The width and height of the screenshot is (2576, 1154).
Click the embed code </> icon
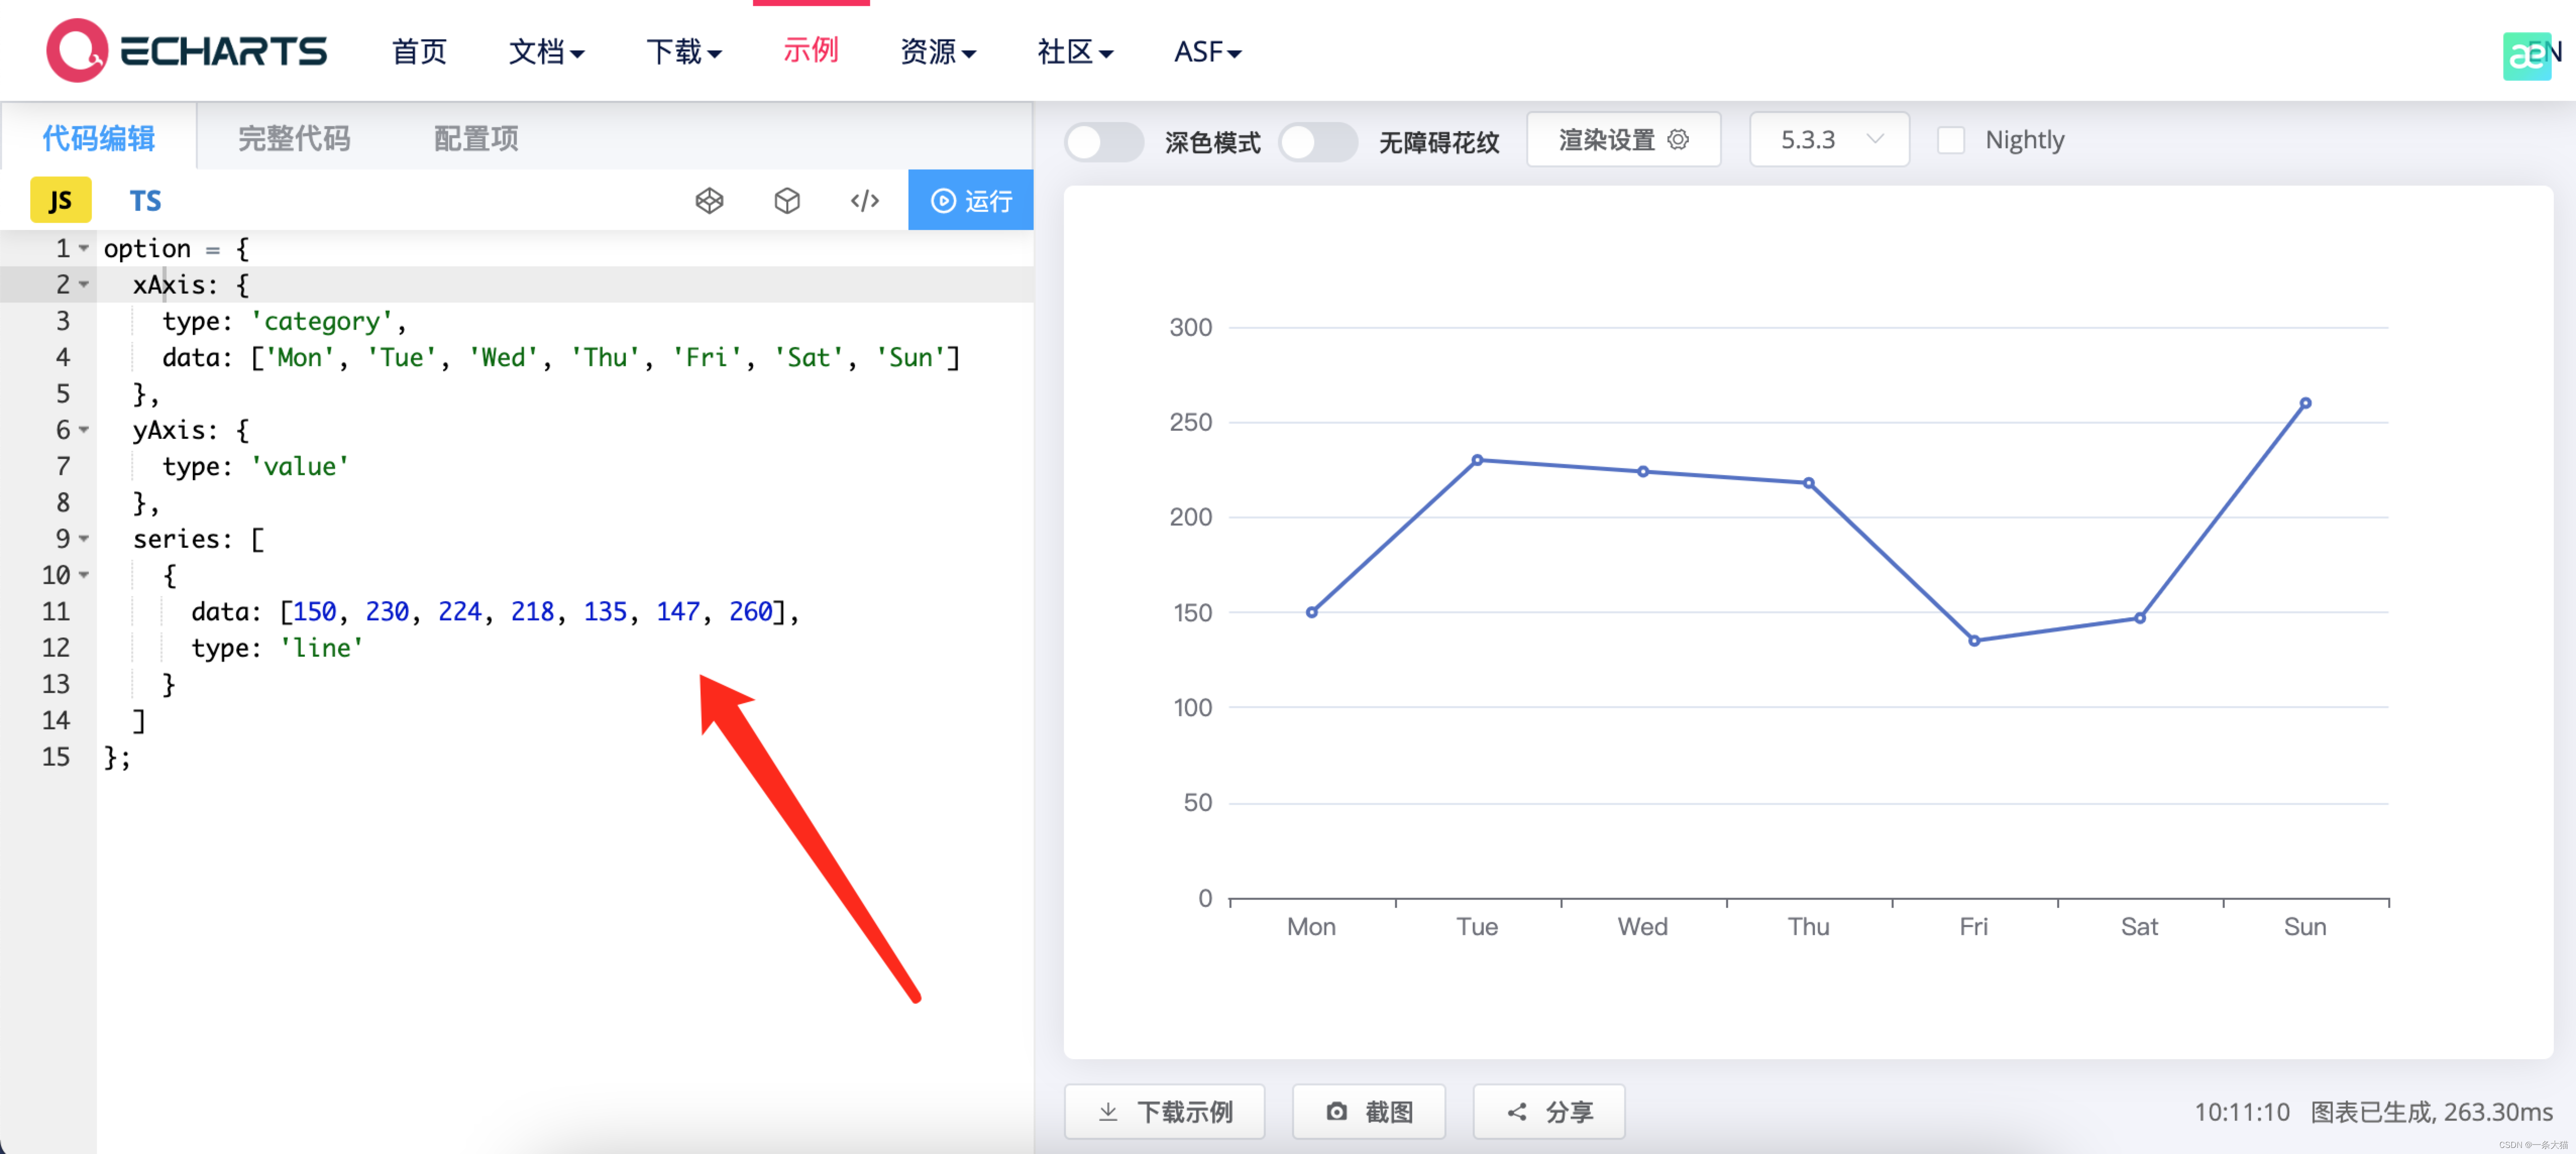coord(864,200)
